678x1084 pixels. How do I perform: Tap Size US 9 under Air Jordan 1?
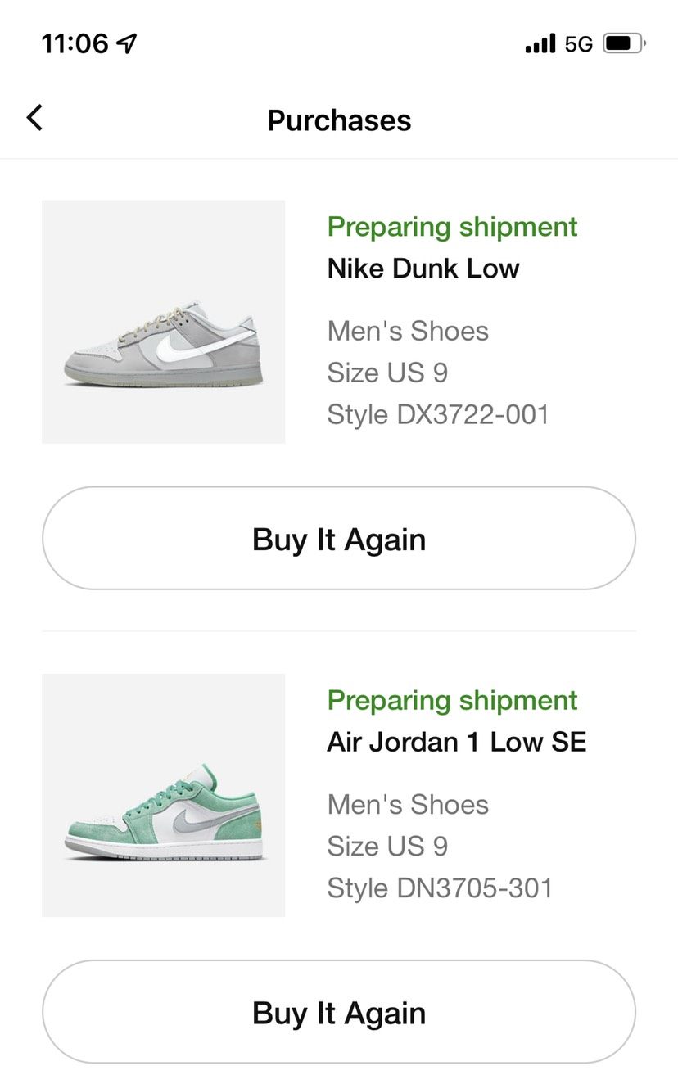(x=387, y=846)
